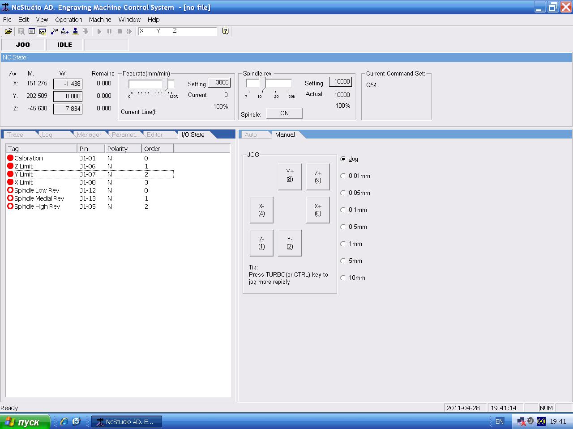
Task: Choose the 0.5mm step radio button
Action: point(343,227)
